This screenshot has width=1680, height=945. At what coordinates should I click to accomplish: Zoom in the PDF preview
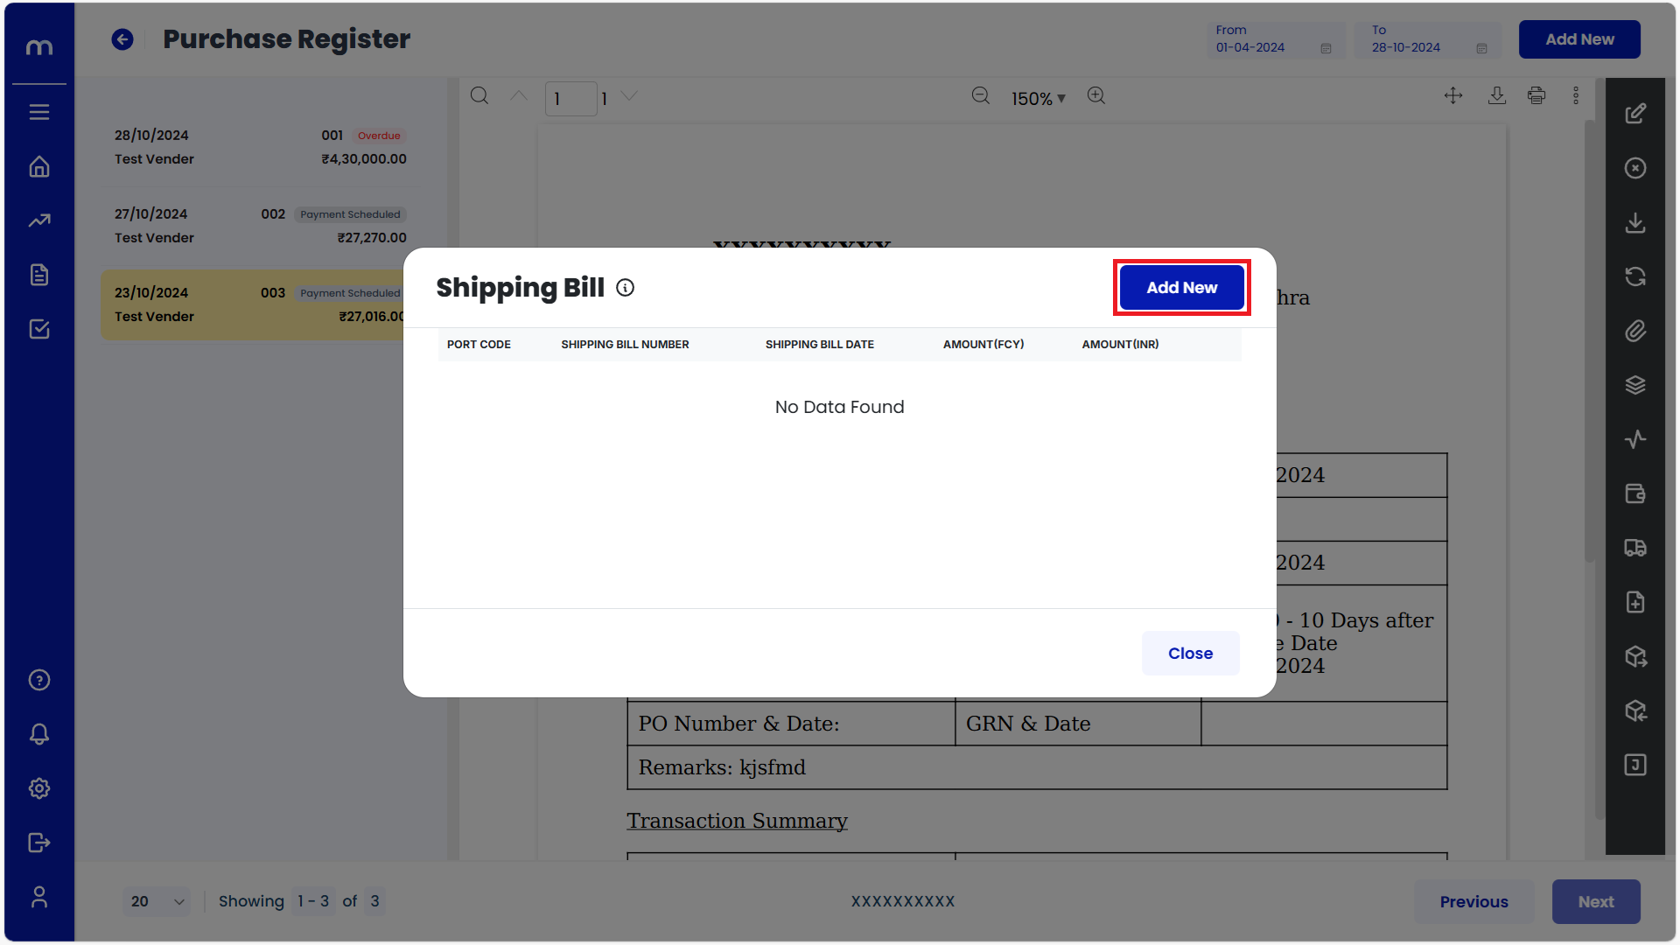click(1096, 96)
